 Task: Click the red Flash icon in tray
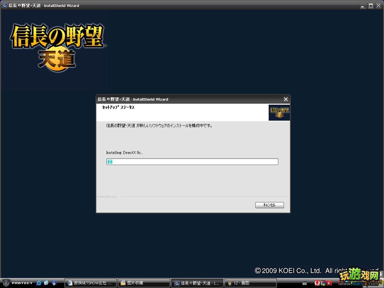(x=317, y=283)
